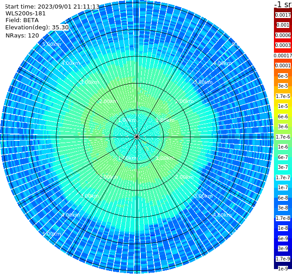The width and height of the screenshot is (292, 274).
Task: Select the 1.7e-8 colorbar tick label
Action: (283, 218)
